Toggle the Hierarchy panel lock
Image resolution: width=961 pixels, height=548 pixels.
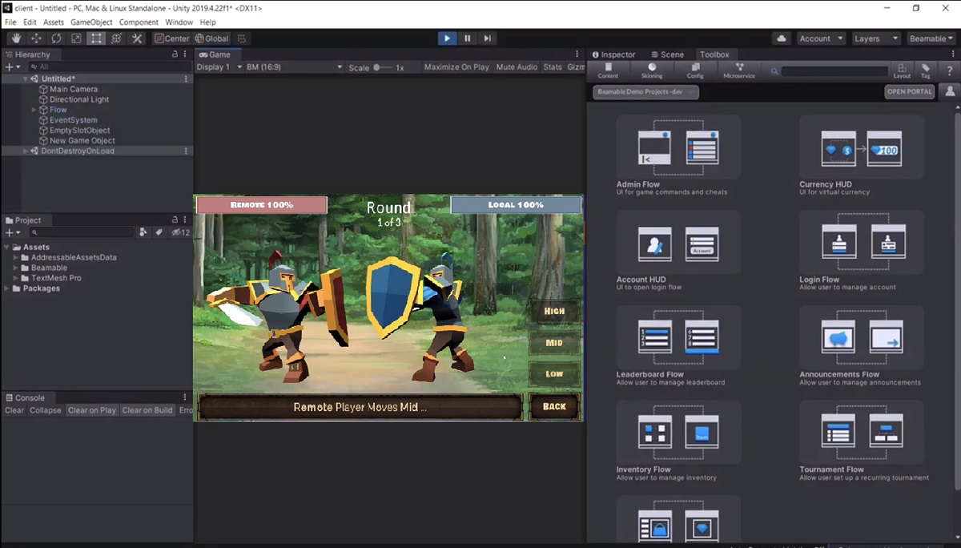click(x=175, y=54)
